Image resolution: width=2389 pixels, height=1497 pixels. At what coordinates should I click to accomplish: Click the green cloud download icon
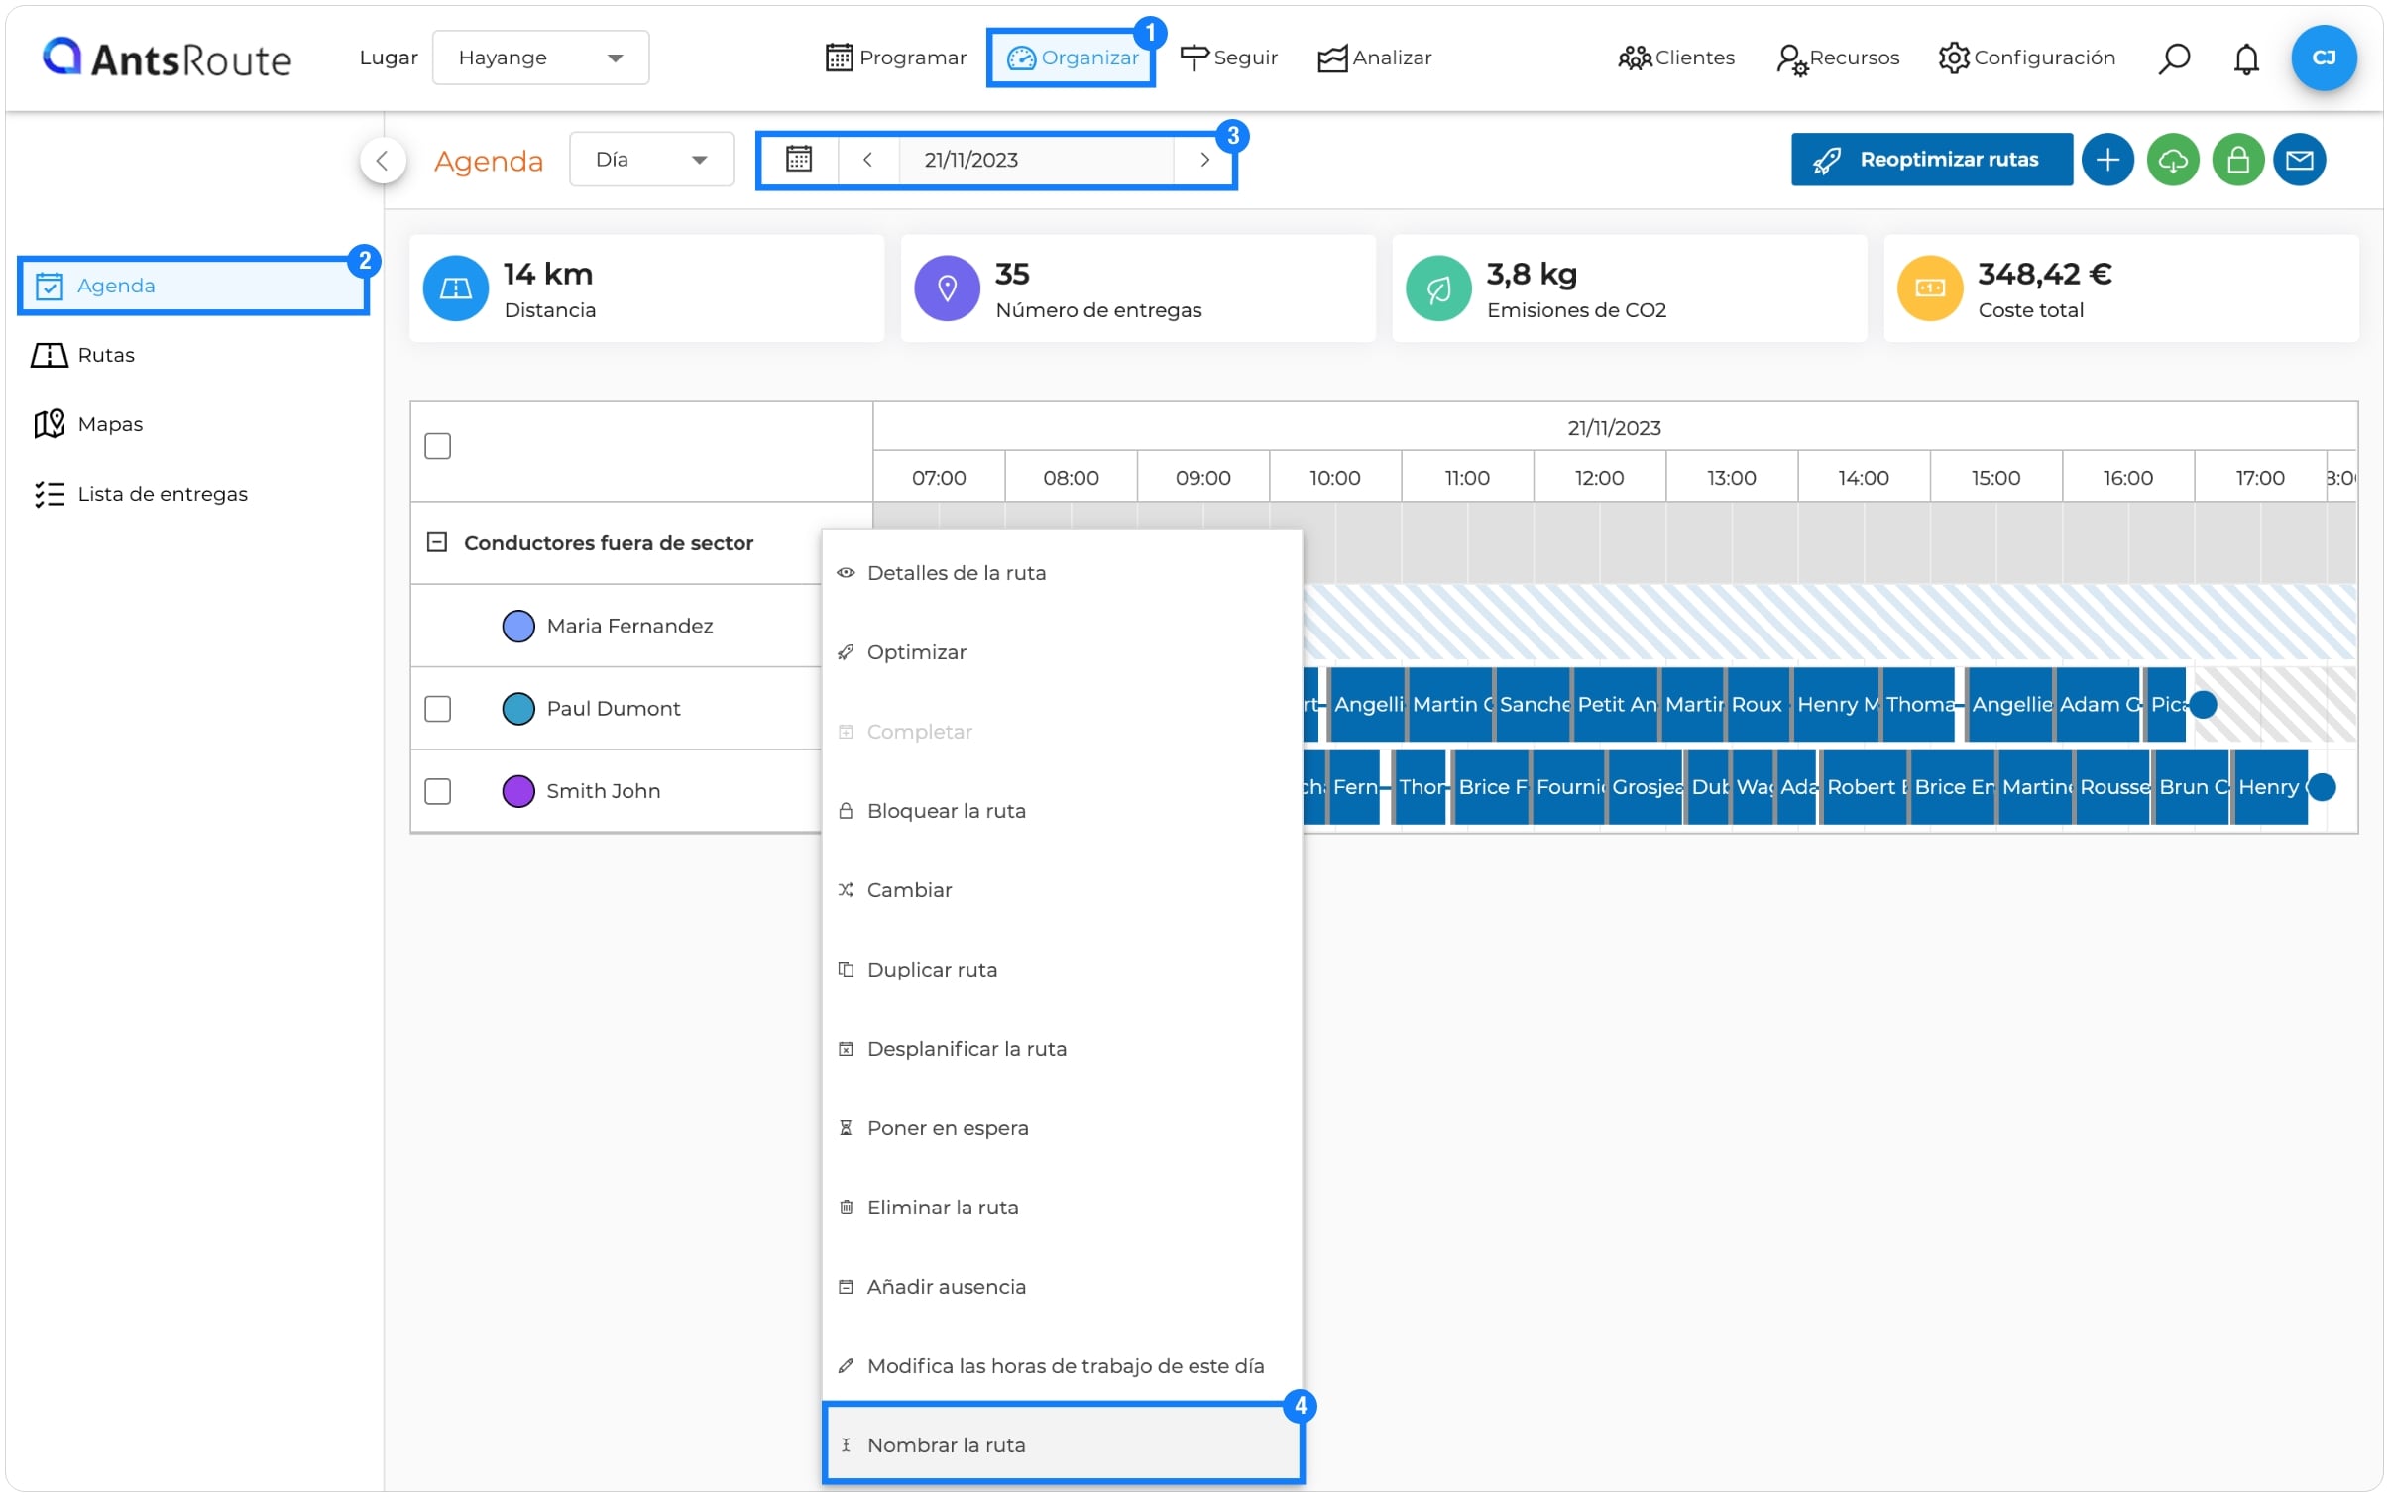(x=2172, y=160)
